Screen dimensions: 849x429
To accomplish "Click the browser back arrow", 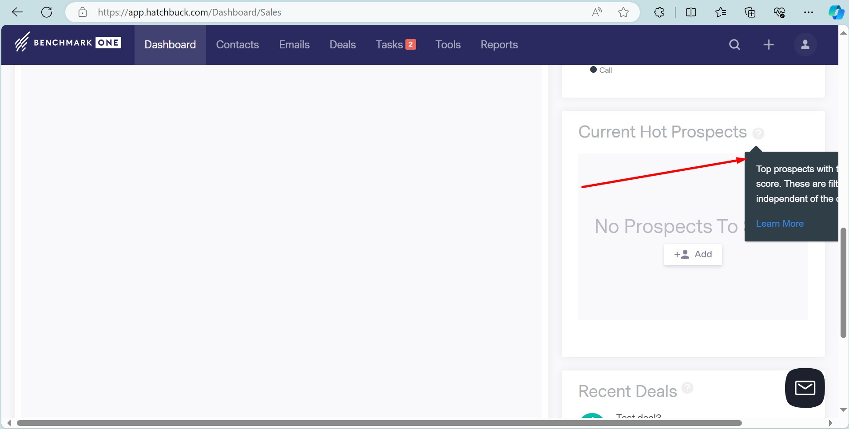I will click(17, 12).
